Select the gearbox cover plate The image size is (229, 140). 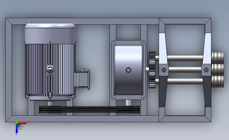click(x=128, y=70)
